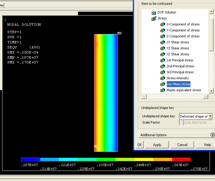Choose 3rd Principal stress entry
215x181 pixels.
180,72
